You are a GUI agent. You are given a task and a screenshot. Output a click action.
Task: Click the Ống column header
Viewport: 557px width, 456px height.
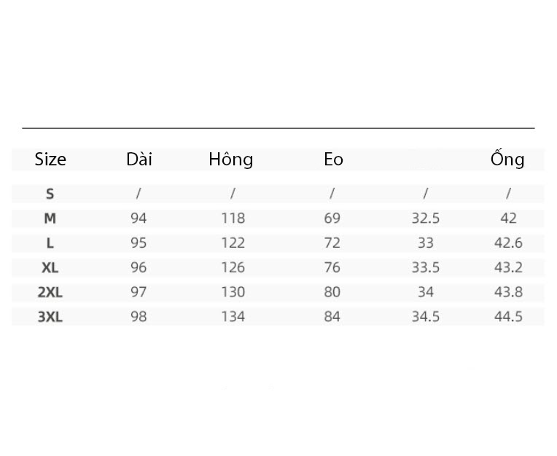click(507, 158)
